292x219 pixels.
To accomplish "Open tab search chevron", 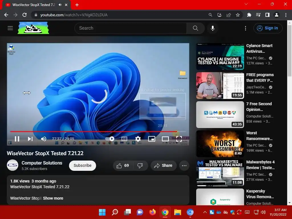I will pos(246,4).
